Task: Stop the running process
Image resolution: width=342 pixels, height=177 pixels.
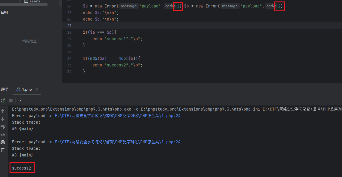Action: pos(11,100)
